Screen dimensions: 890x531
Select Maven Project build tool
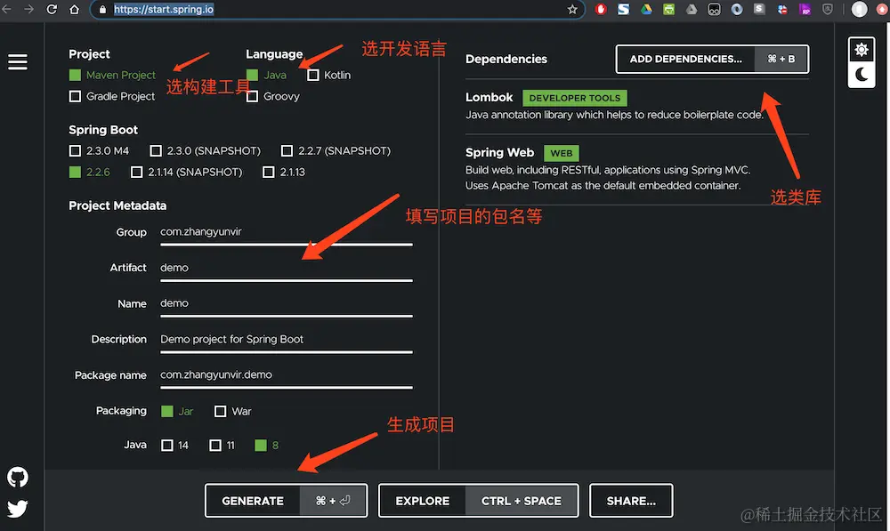(x=112, y=75)
